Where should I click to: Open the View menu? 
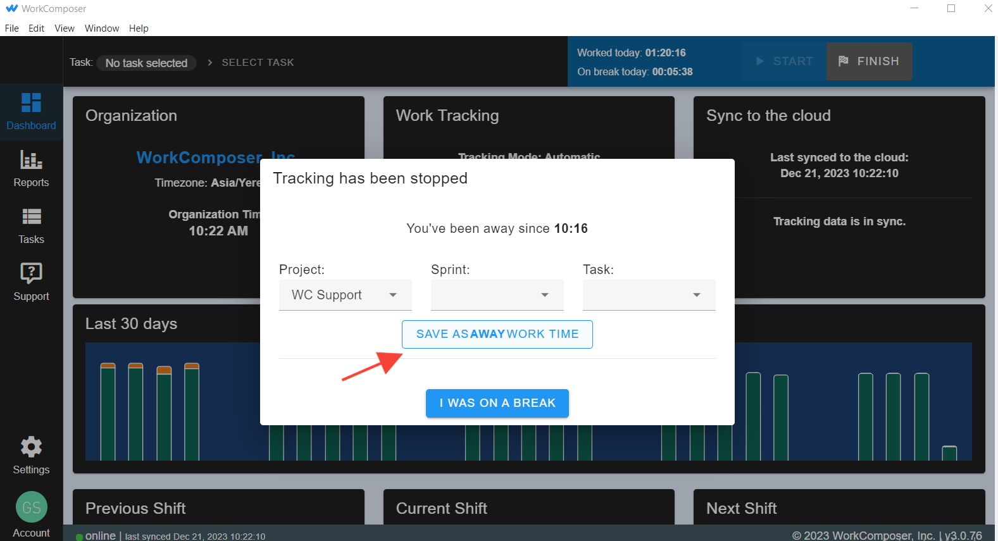[x=65, y=28]
